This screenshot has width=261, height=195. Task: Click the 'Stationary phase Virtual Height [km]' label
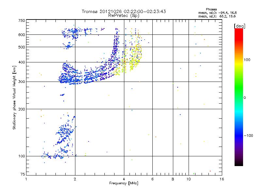pos(14,97)
